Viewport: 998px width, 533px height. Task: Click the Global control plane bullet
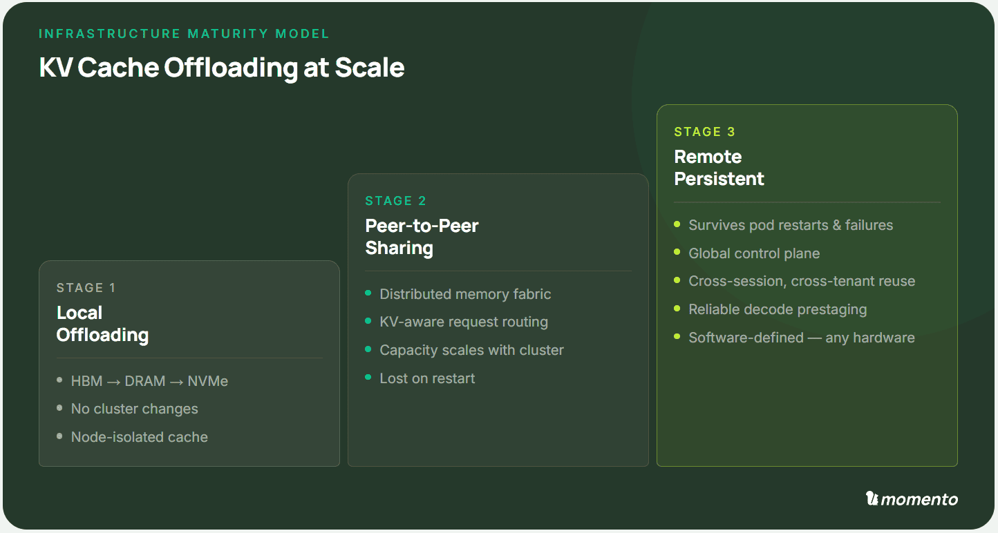click(754, 253)
